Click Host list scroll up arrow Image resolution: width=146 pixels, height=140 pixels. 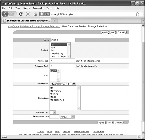coord(58,71)
